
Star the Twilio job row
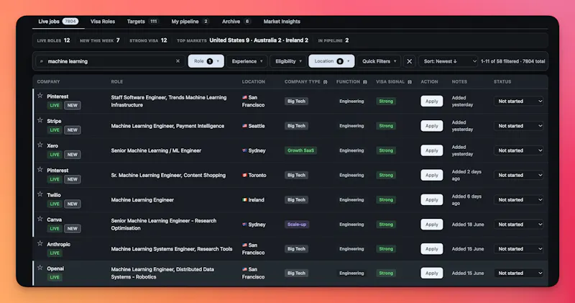[40, 194]
